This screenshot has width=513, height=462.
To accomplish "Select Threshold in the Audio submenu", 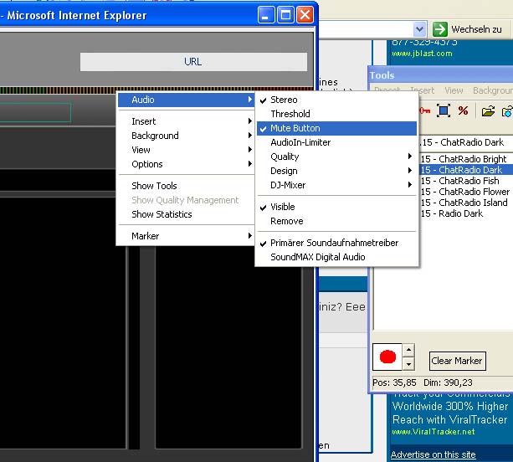I will (x=290, y=114).
